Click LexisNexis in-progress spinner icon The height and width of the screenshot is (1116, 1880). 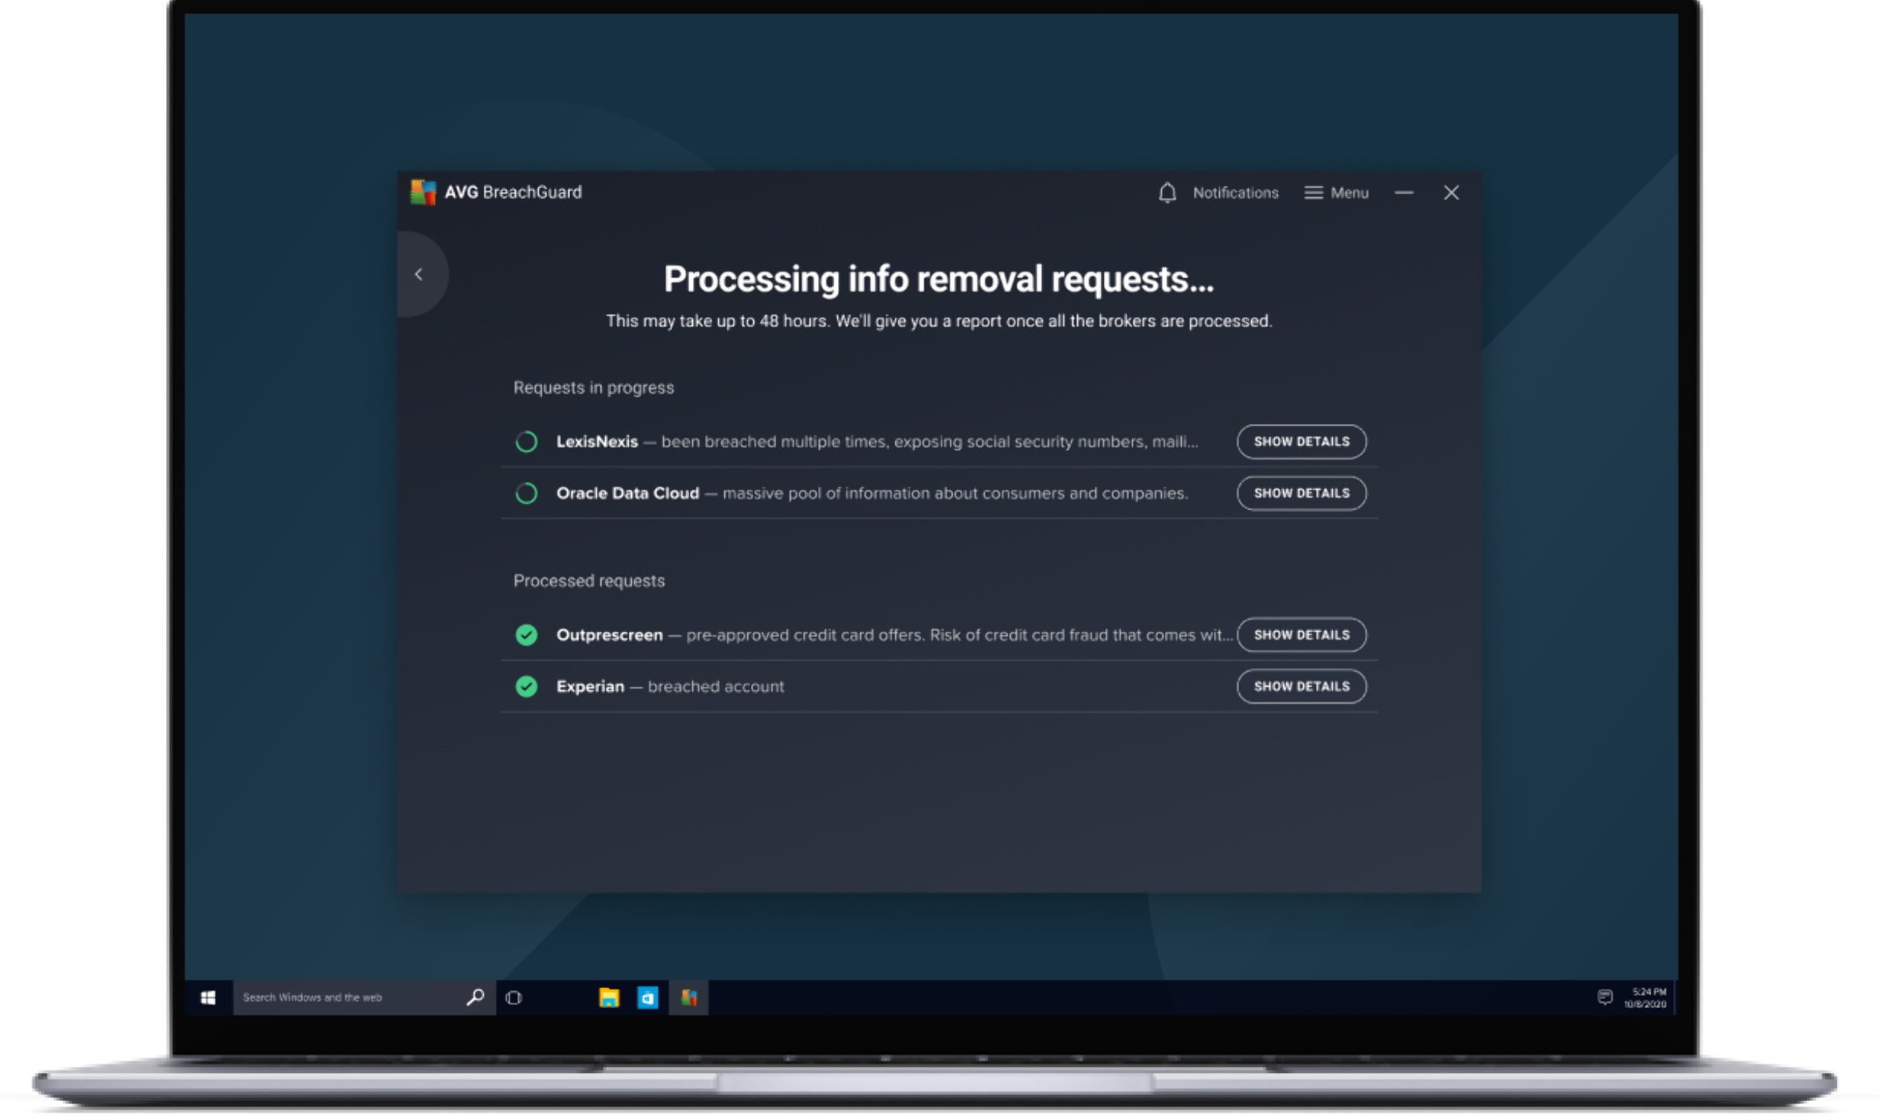527,442
